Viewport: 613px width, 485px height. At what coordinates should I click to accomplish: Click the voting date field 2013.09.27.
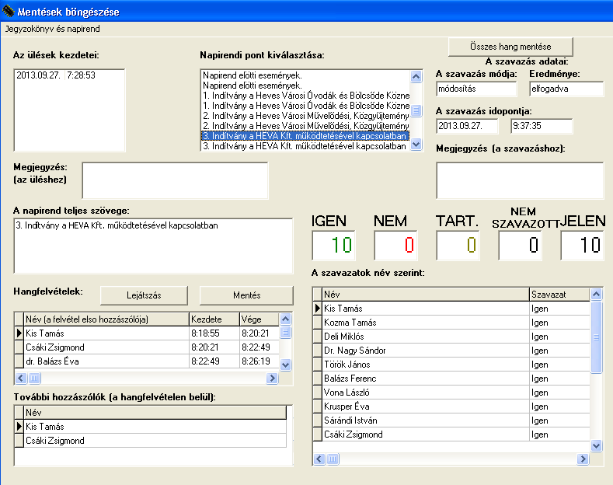[x=467, y=126]
